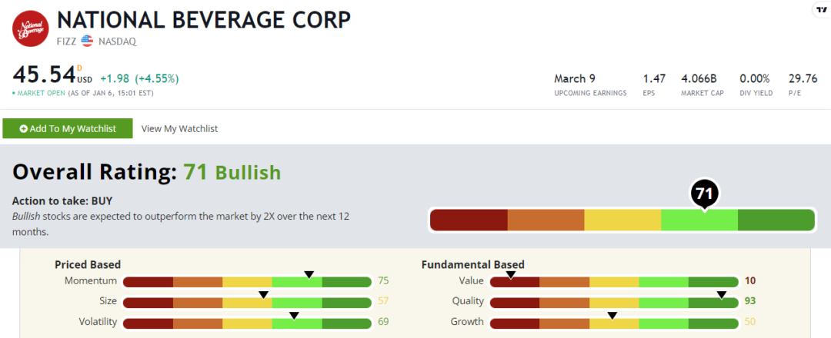Click the Momentum score bar
This screenshot has width=831, height=338.
(246, 282)
